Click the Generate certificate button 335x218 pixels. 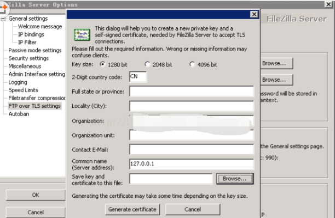[132, 209]
